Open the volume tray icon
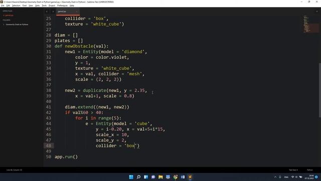The image size is (321, 181). click(296, 177)
